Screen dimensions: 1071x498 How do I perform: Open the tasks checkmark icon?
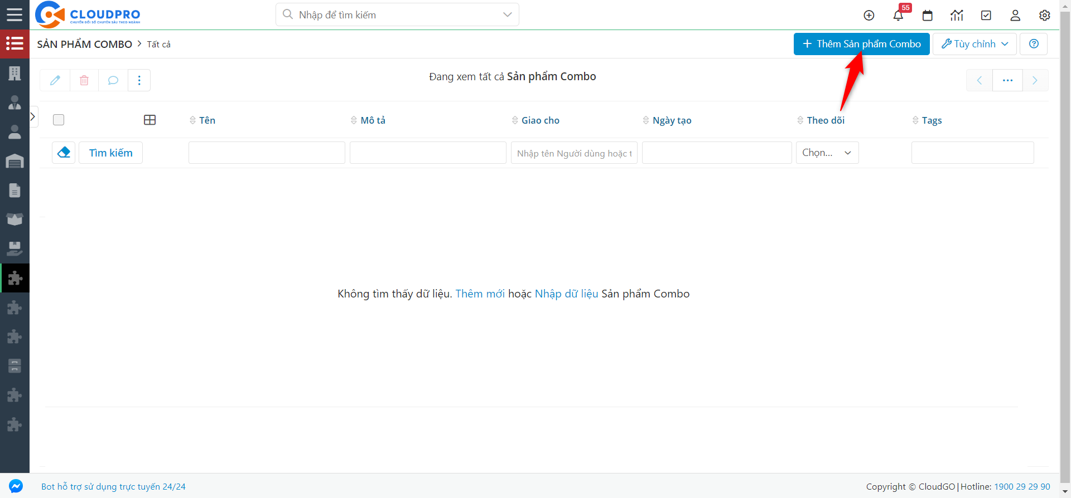986,15
